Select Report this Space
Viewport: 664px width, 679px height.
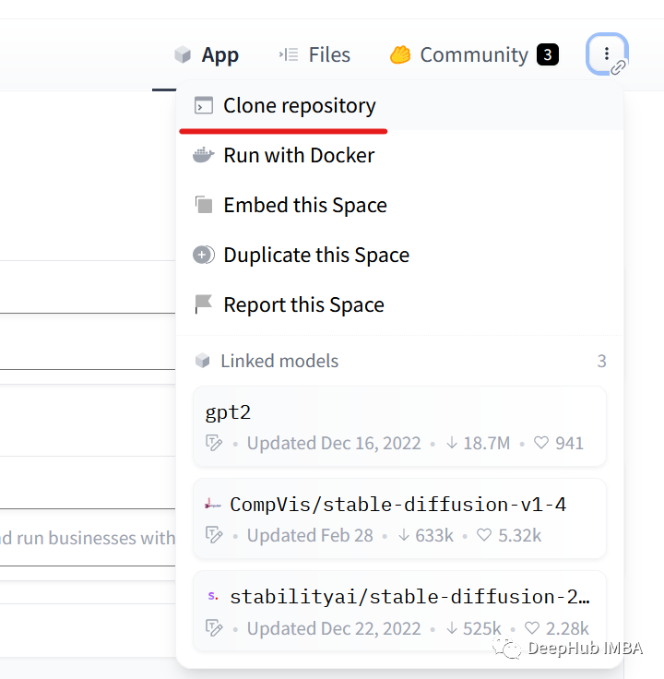(x=399, y=304)
